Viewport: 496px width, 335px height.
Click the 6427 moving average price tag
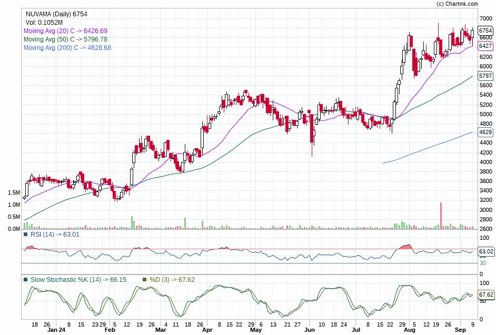click(485, 46)
